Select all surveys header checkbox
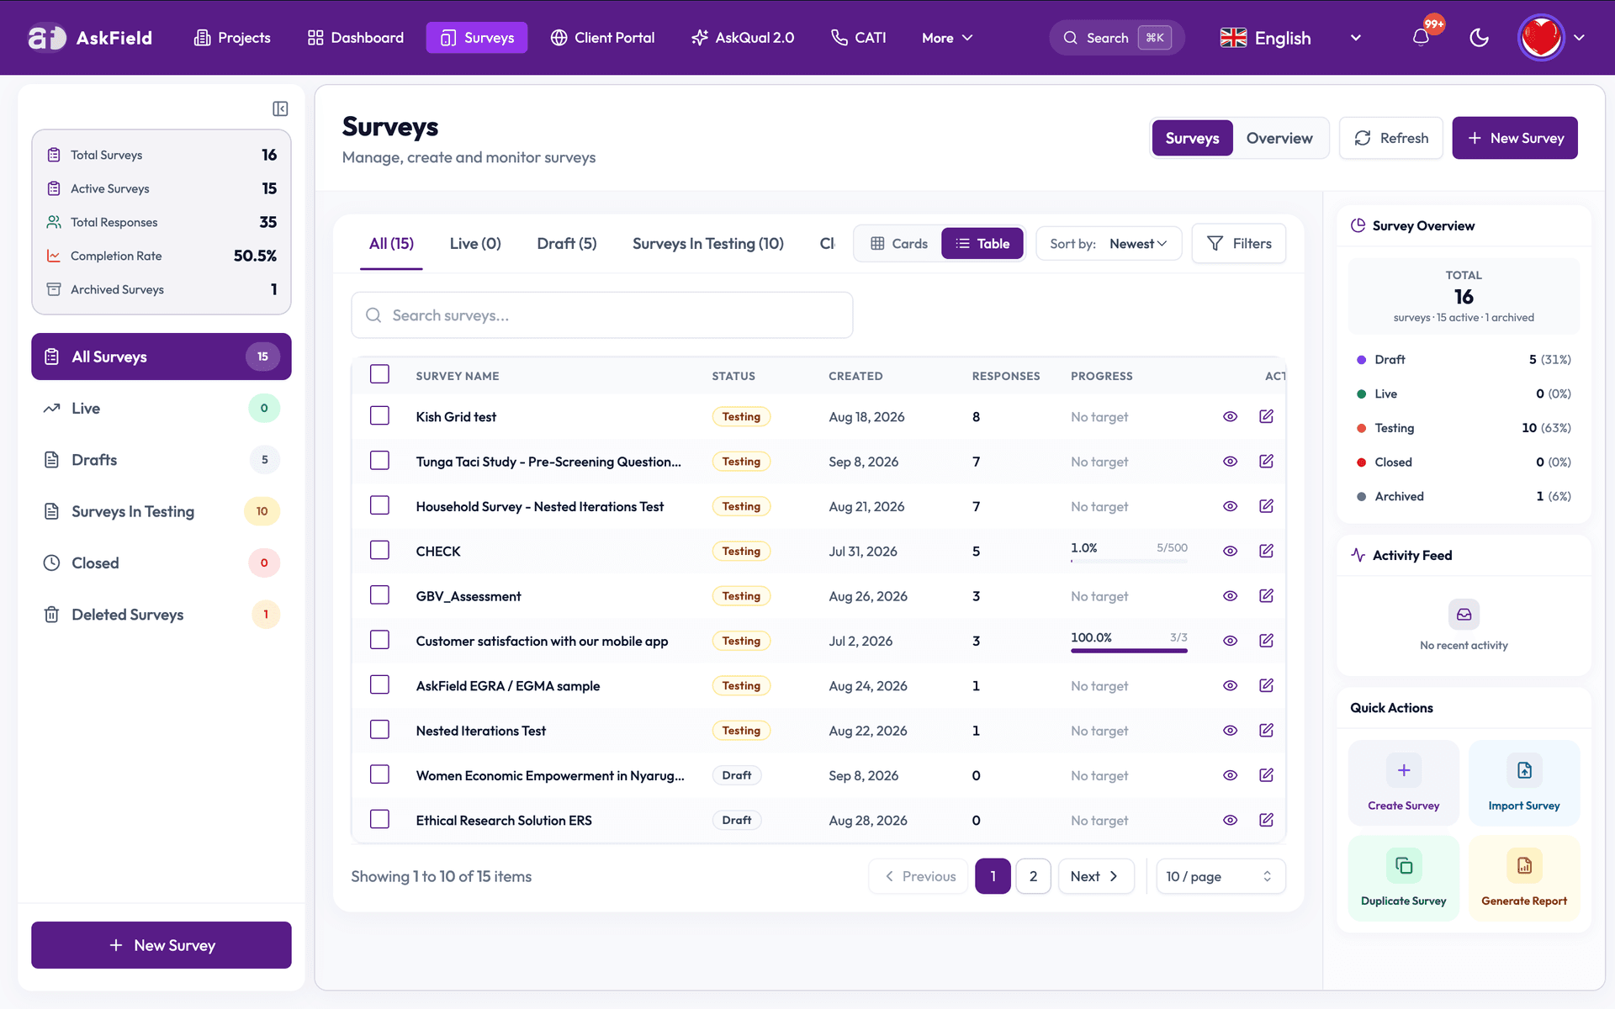The image size is (1615, 1009). click(379, 374)
